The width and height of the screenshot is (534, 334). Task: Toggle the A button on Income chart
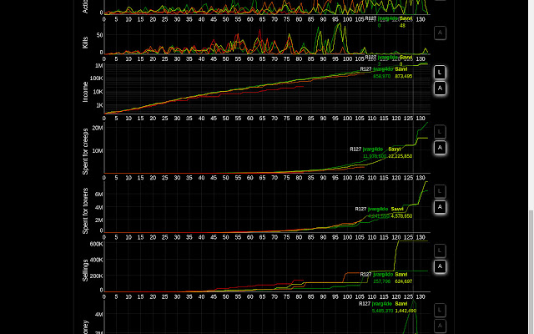[x=440, y=89]
